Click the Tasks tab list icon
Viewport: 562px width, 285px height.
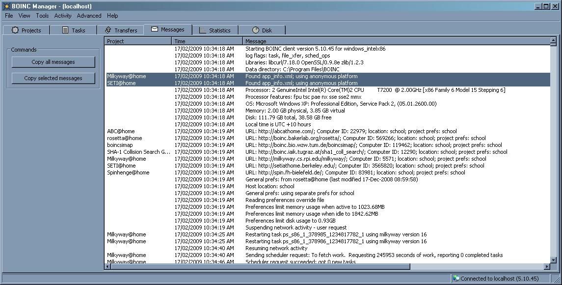coord(65,30)
